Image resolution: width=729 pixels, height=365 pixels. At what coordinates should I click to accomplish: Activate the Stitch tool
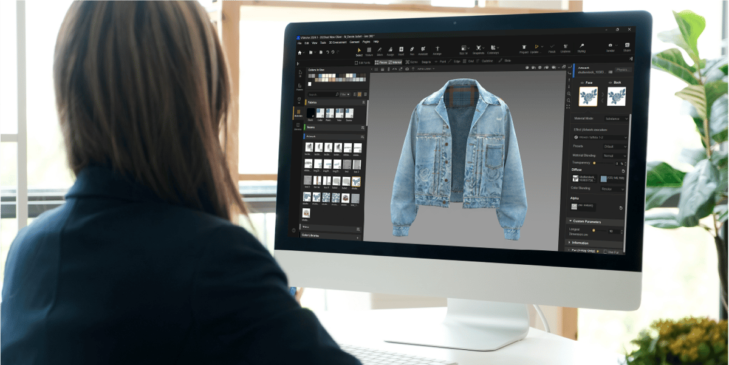tap(378, 49)
